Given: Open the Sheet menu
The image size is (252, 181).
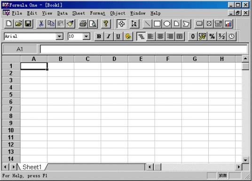Looking at the screenshot, I should pos(79,13).
